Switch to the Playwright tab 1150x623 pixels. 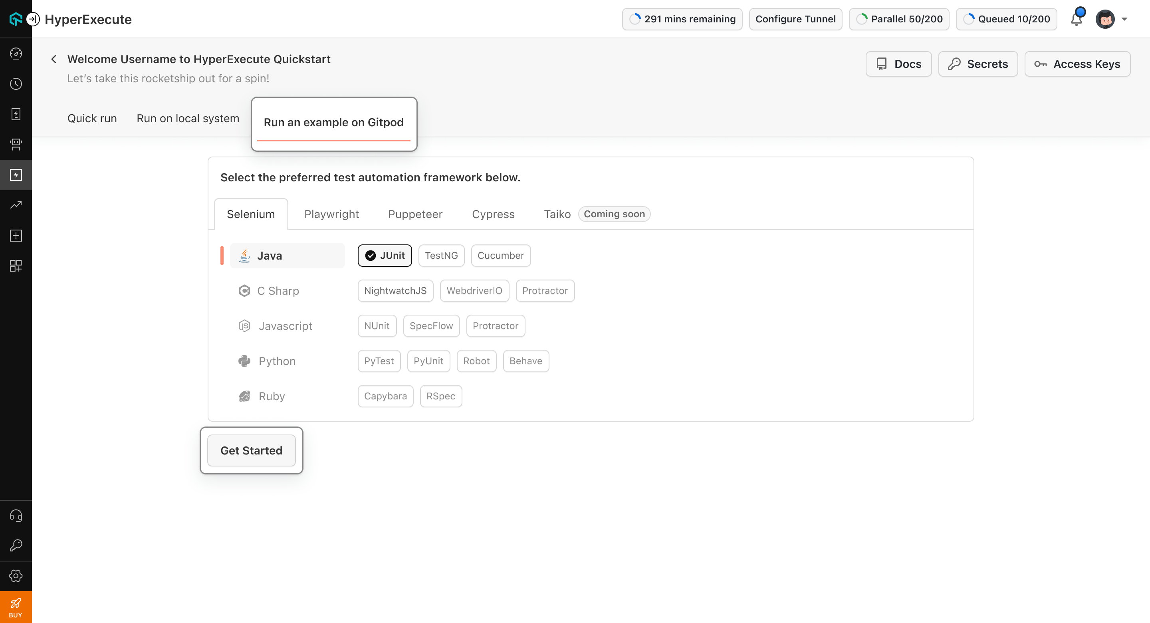tap(331, 214)
